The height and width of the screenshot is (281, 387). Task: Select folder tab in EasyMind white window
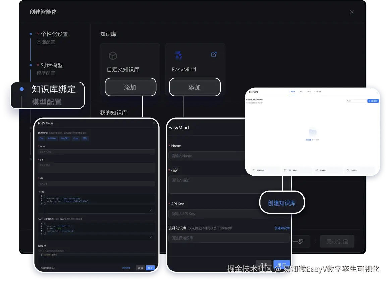coord(317,92)
